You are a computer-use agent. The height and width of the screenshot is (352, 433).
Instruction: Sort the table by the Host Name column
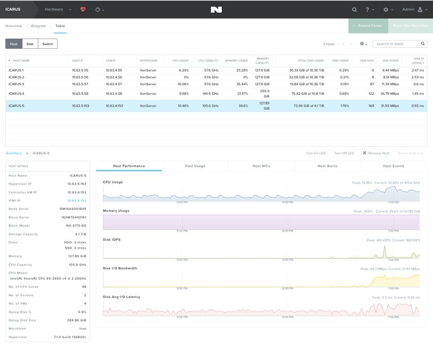(21, 60)
